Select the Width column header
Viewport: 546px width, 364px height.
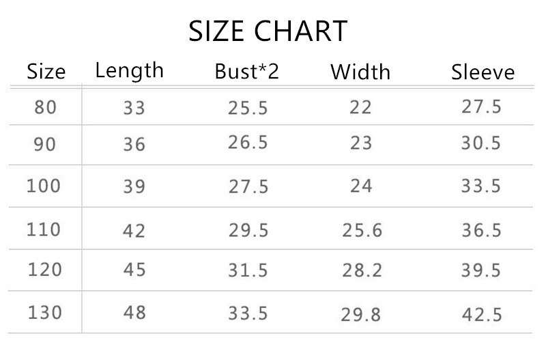[360, 72]
